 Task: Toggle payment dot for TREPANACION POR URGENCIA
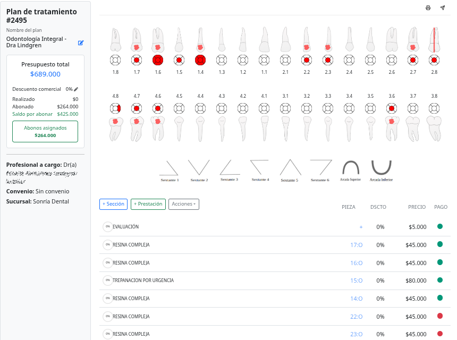[440, 280]
